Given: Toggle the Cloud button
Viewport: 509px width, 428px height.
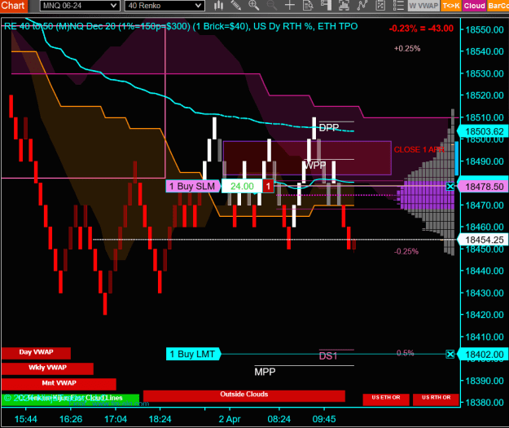Looking at the screenshot, I should [x=474, y=6].
